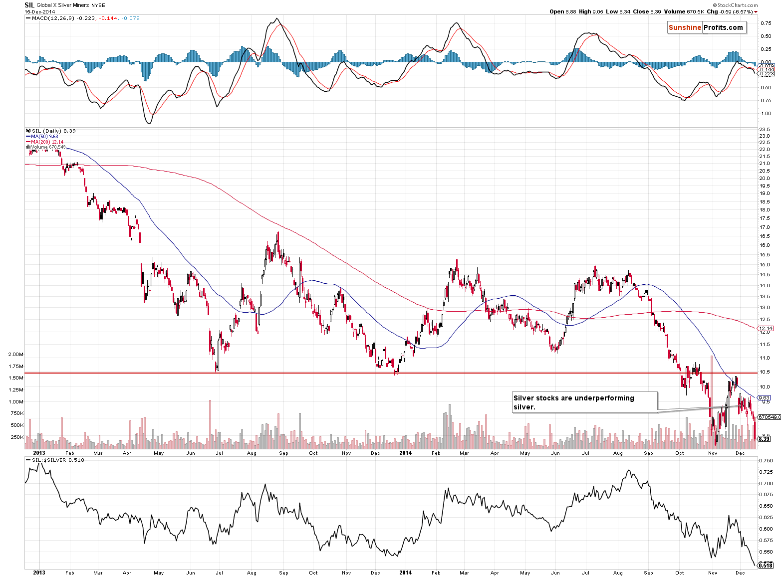Viewport: 781px width, 577px height.
Task: Click the red horizontal support line at 10.5
Action: tap(391, 373)
